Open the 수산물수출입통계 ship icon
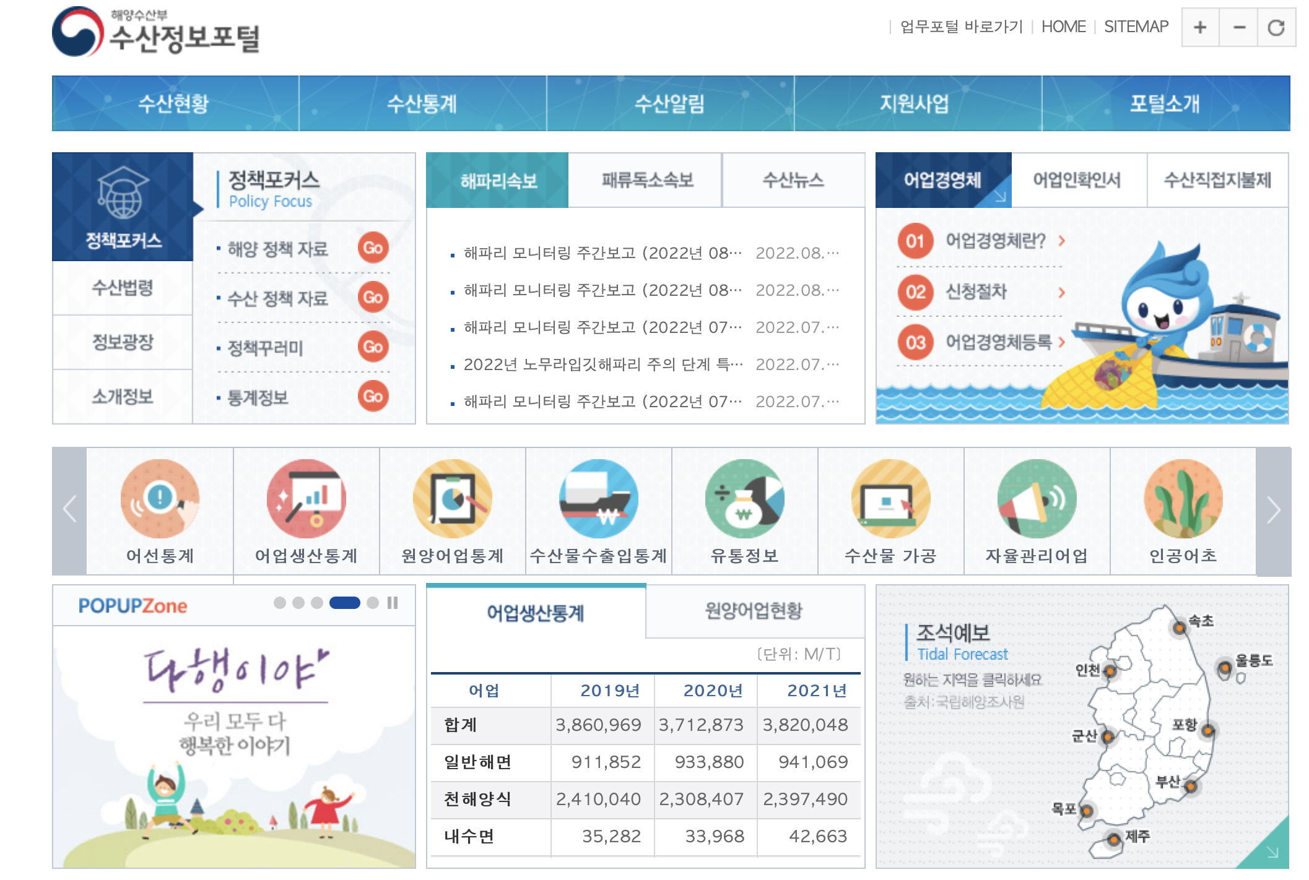Screen dimensions: 1309x880 tap(598, 498)
